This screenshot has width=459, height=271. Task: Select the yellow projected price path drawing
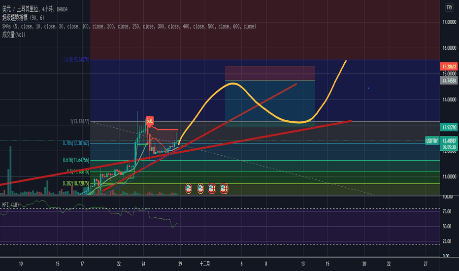265,109
